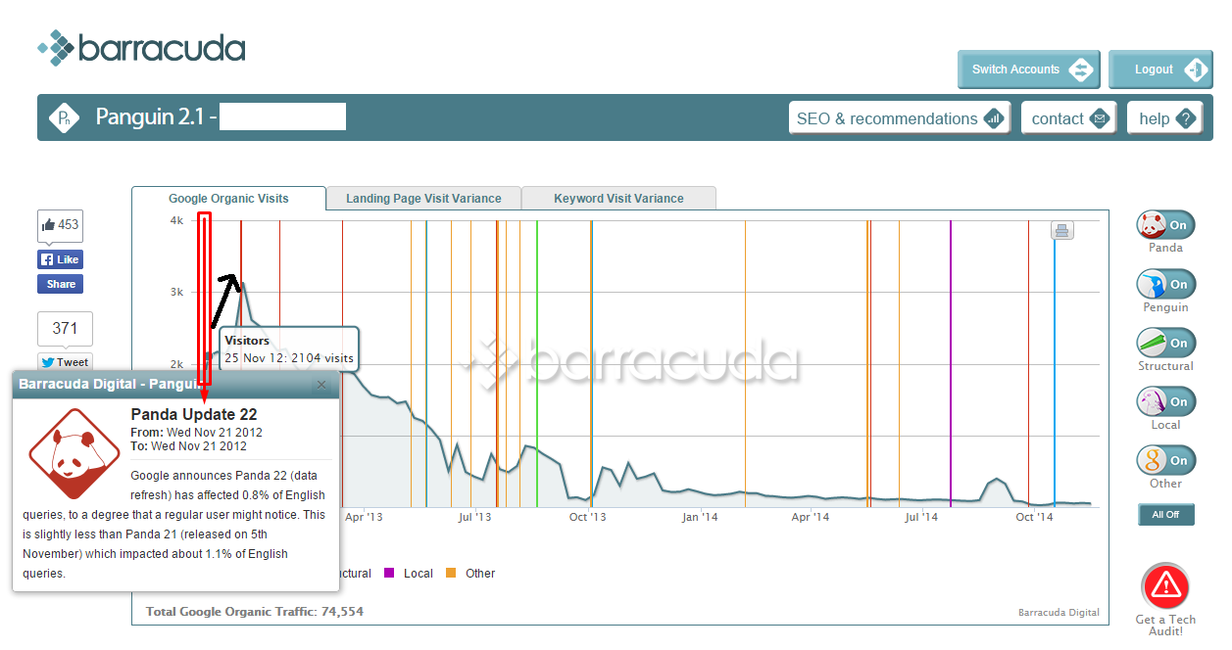
Task: Click the Panda Update 22 title
Action: click(x=194, y=415)
